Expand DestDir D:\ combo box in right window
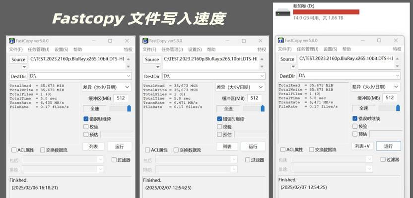This screenshot has height=198, width=413. (x=398, y=76)
